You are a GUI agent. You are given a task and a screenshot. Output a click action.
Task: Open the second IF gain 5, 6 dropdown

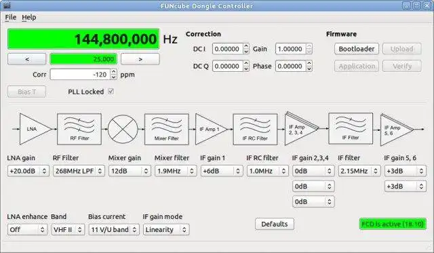[x=406, y=187]
